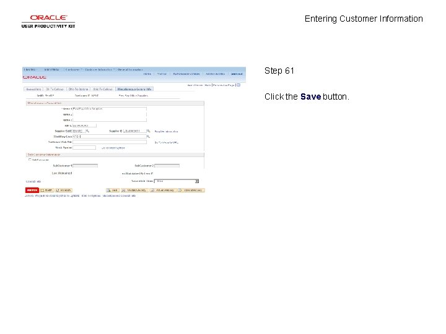Open link right of Customer Web Site field
The image size is (446, 334).
[x=167, y=143]
